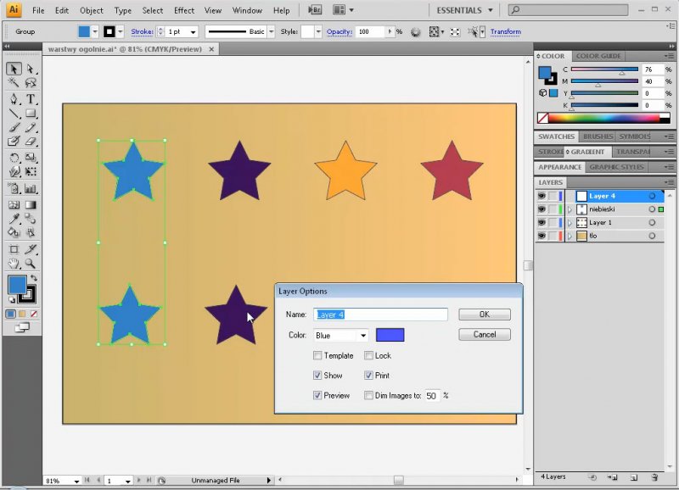
Task: Activate the Direct Selection tool
Action: tap(31, 69)
